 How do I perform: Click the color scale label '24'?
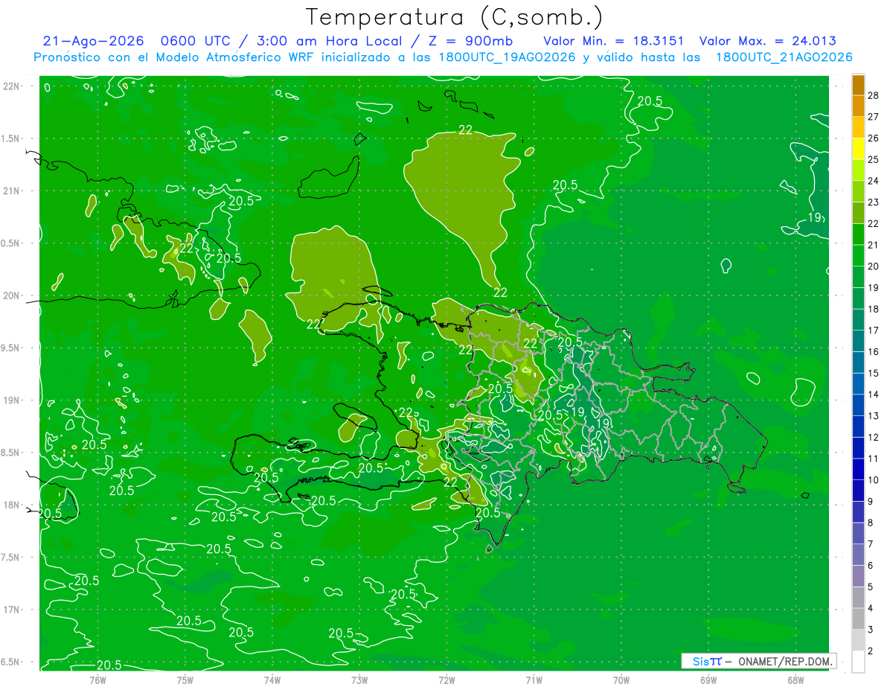(x=874, y=181)
